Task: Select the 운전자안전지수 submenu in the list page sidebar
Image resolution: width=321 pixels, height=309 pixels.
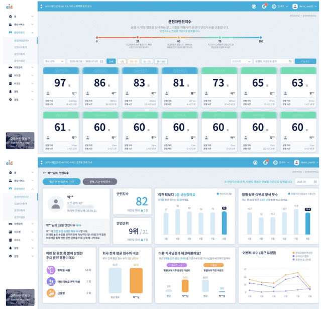Action: click(x=22, y=41)
